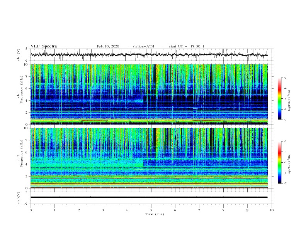This screenshot has height=236, width=306.
Task: Click time axis tick label "9"
Action: tap(247, 210)
